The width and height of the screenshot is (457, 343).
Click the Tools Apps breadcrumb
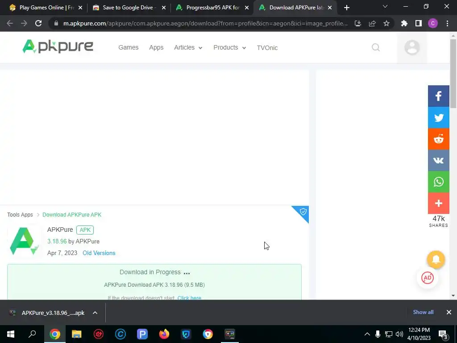pyautogui.click(x=20, y=215)
